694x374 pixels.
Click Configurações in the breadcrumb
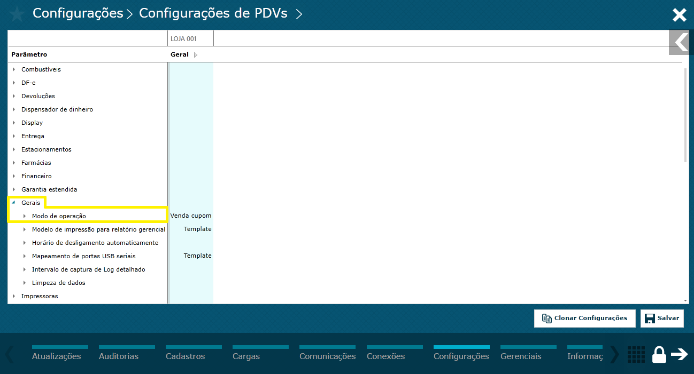pyautogui.click(x=78, y=13)
